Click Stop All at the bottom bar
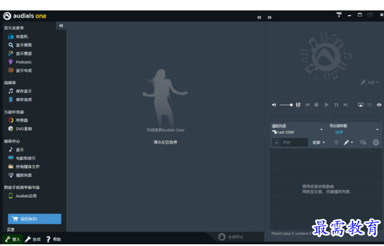Image resolution: width=384 pixels, height=246 pixels. pos(231,237)
